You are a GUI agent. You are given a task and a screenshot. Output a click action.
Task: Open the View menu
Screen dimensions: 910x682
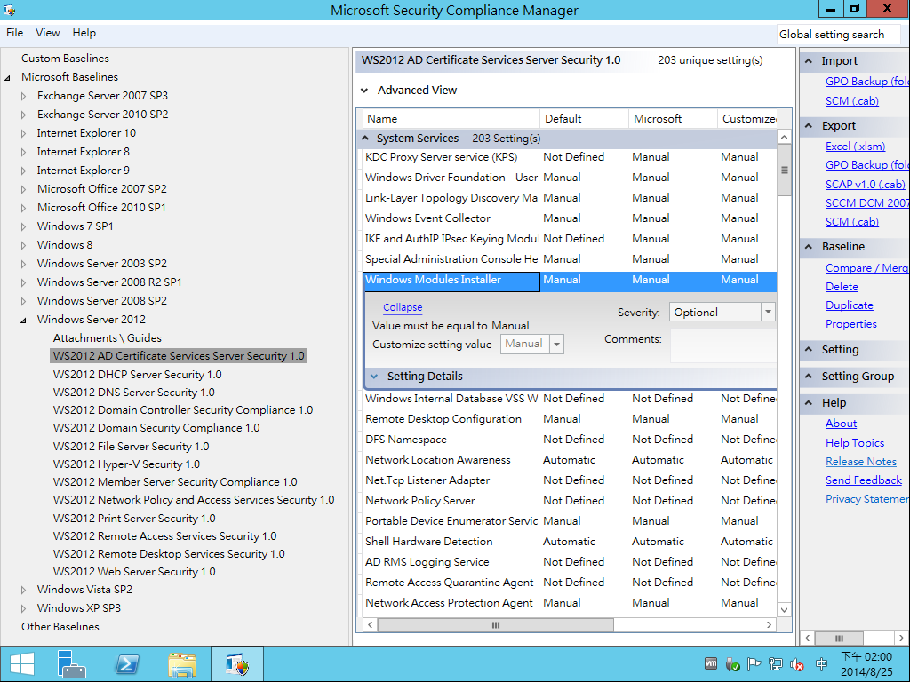[x=48, y=33]
